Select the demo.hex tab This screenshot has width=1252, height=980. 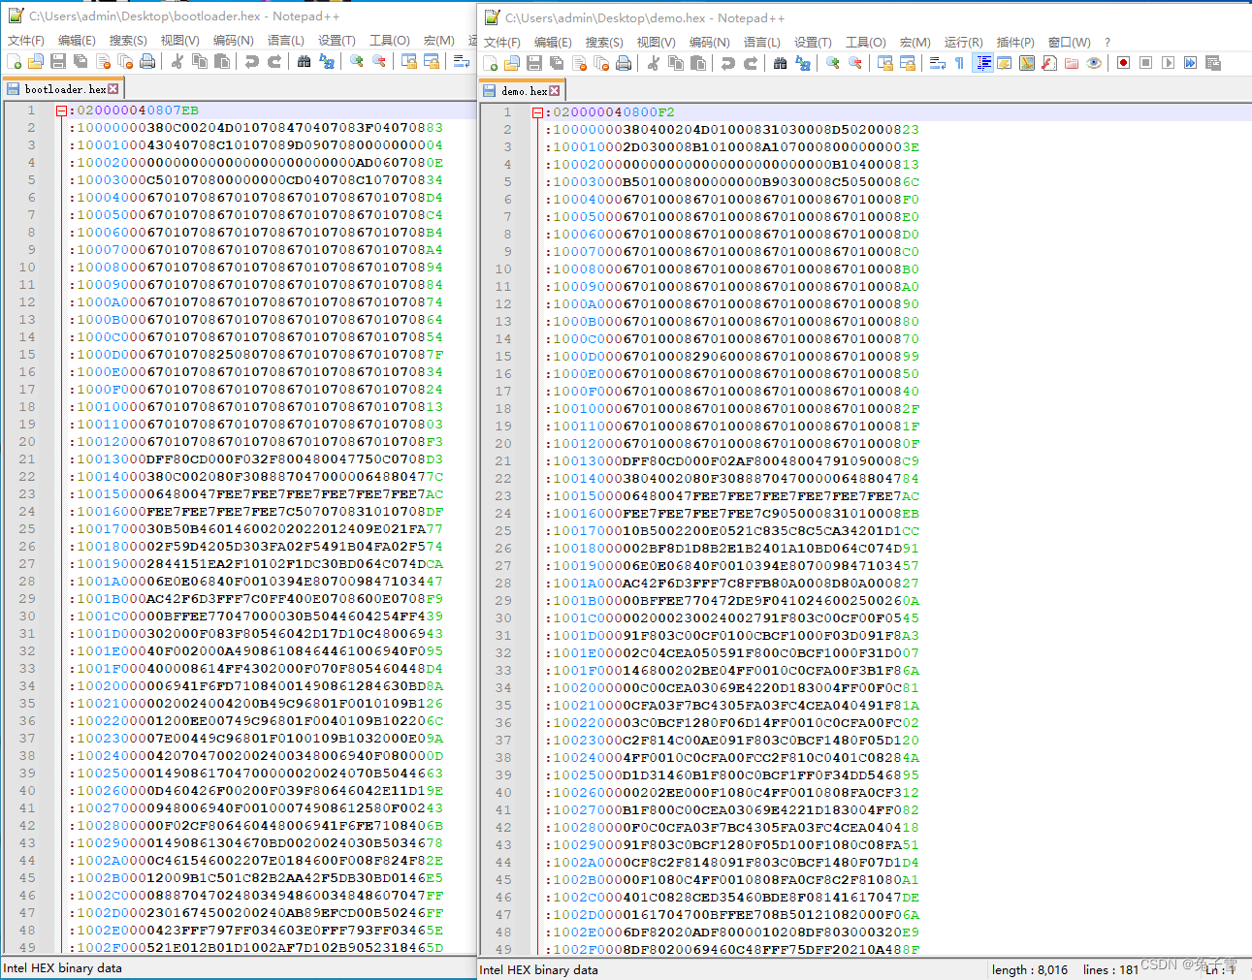523,90
